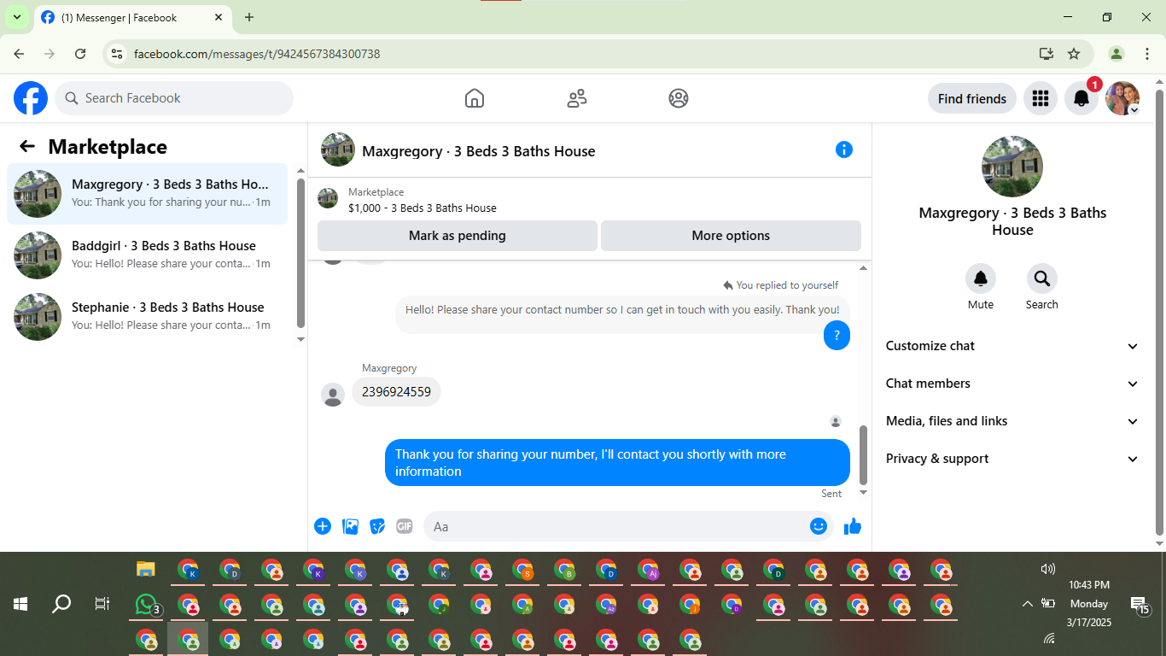Switch to the Messenger | Facebook tab
Image resolution: width=1166 pixels, height=656 pixels.
[133, 17]
